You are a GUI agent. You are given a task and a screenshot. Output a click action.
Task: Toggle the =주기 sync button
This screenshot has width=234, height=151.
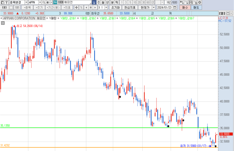(x=39, y=8)
